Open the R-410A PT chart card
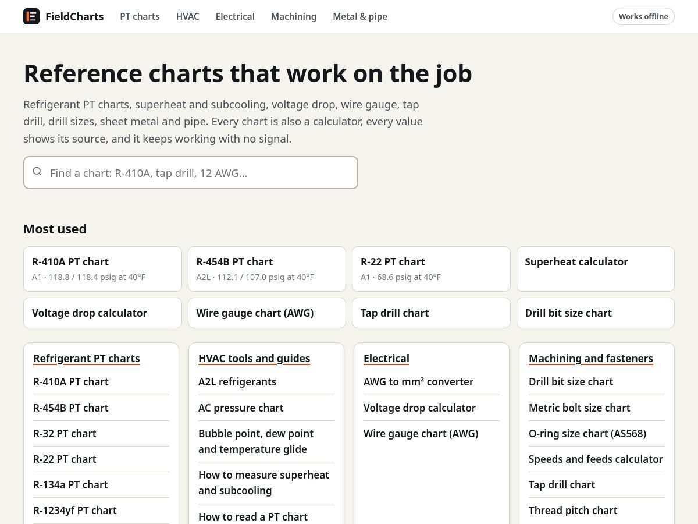This screenshot has width=698, height=524. (102, 269)
